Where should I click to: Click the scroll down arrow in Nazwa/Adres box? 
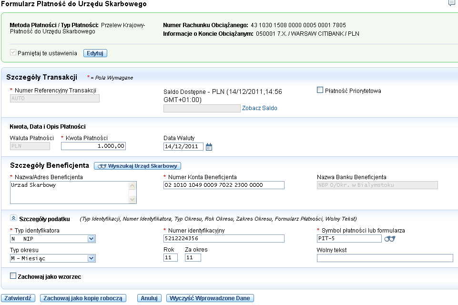point(132,199)
